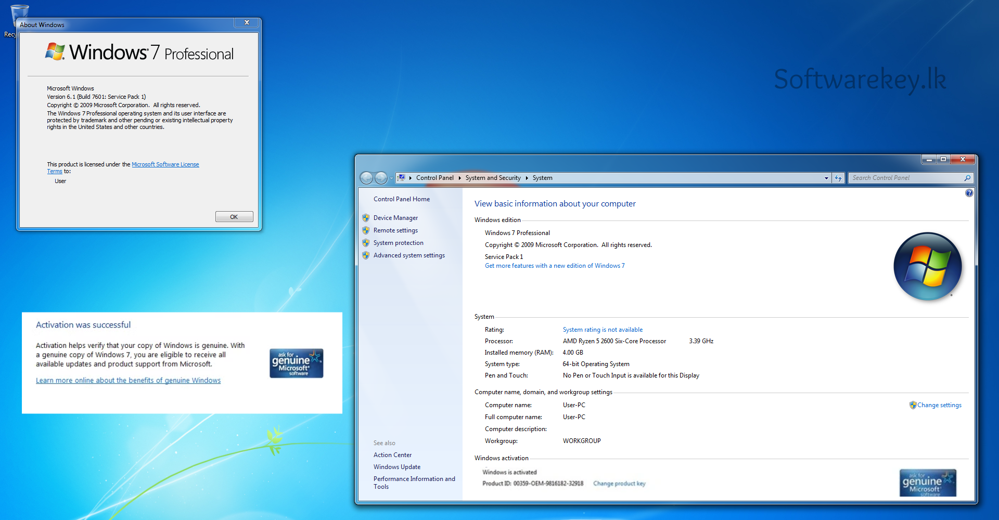This screenshot has height=520, width=999.
Task: Click Change settings for computer name
Action: click(939, 405)
